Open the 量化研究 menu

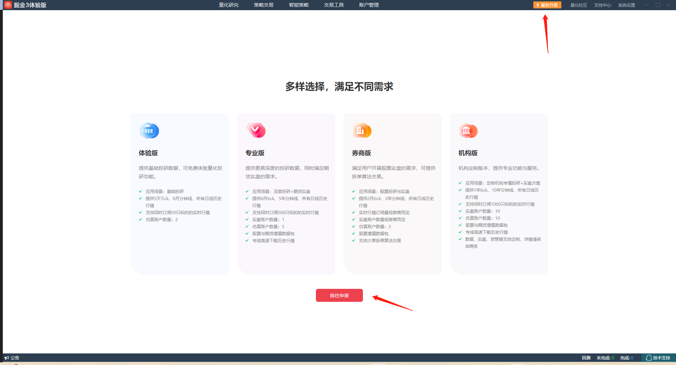point(229,5)
